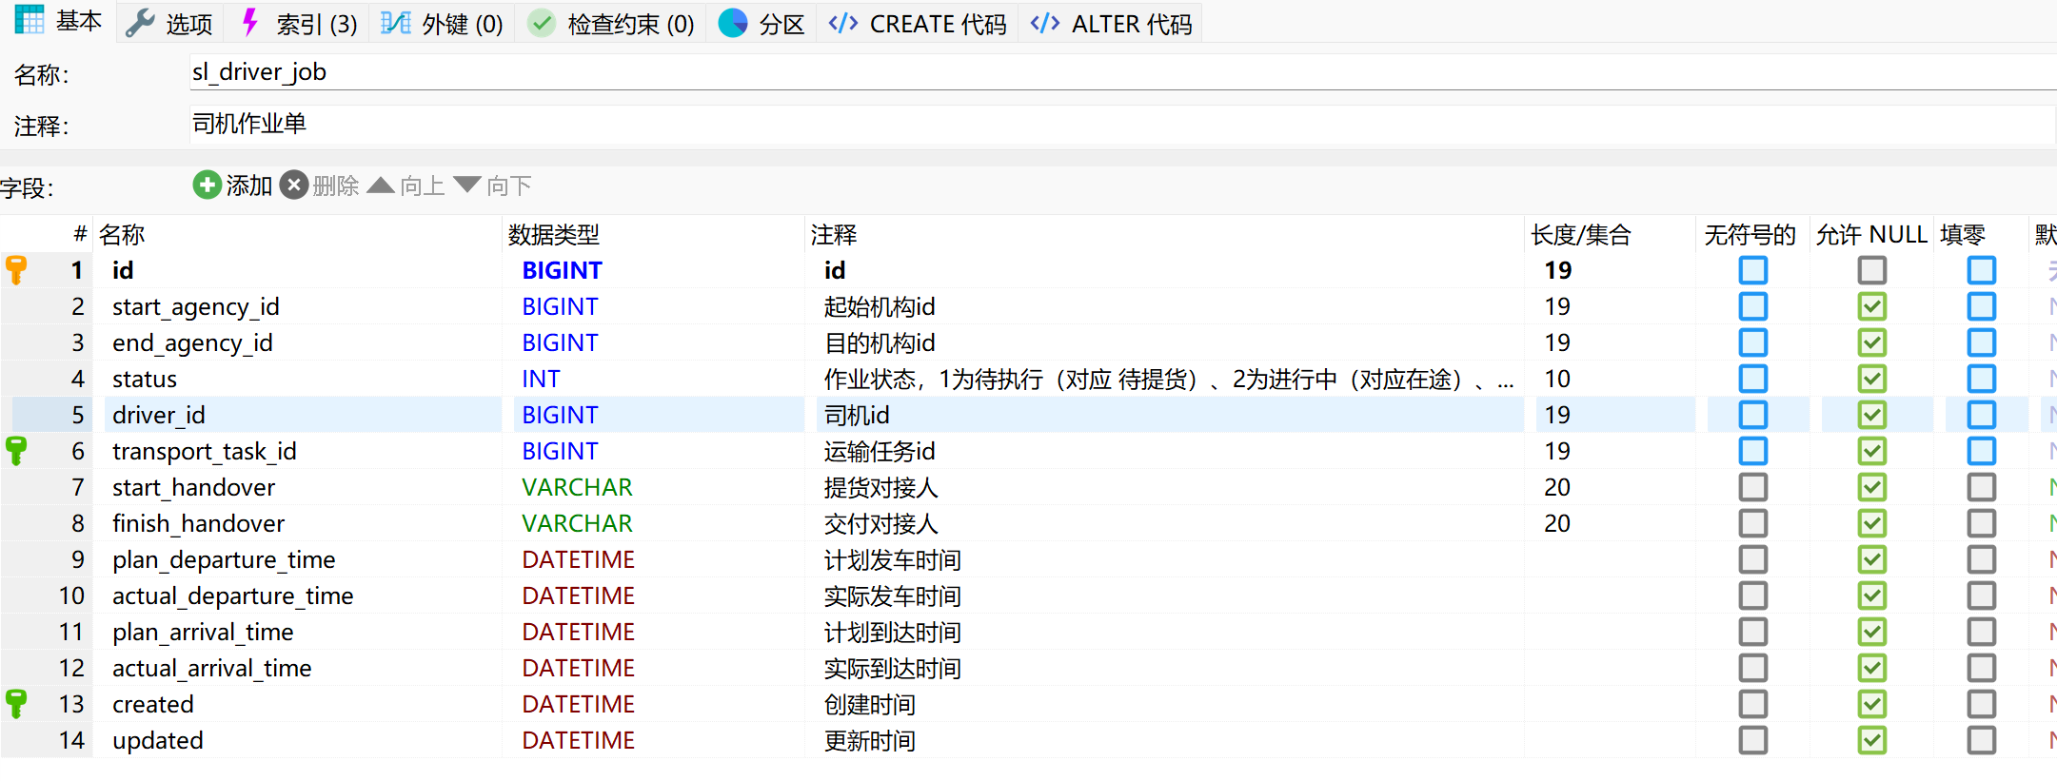Click the green key icon on created row
2057x781 pixels.
click(16, 704)
